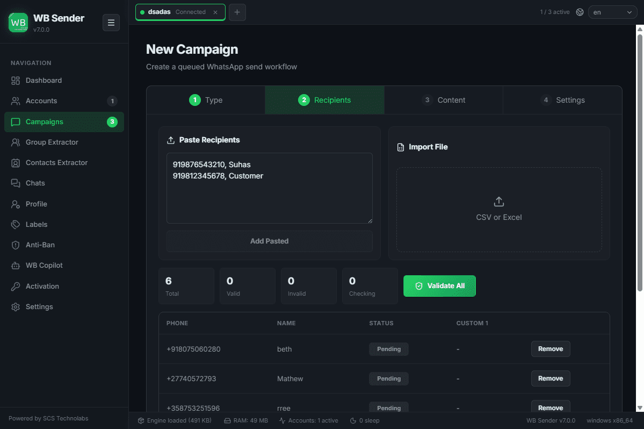
Task: Expand the en language dropdown
Action: [612, 12]
